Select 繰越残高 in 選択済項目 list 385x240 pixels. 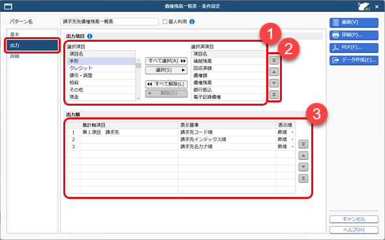pos(228,61)
